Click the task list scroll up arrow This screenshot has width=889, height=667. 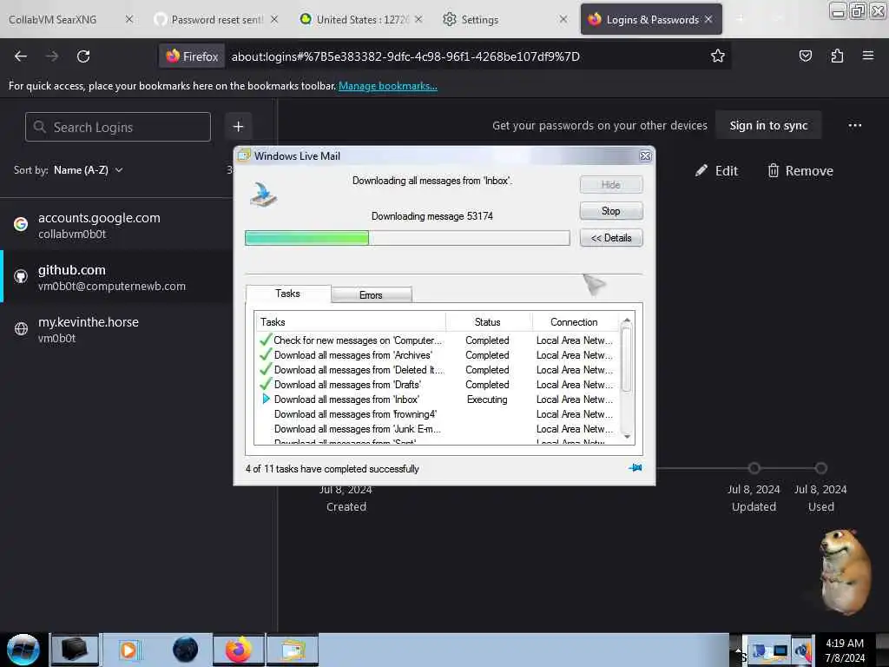(x=627, y=321)
